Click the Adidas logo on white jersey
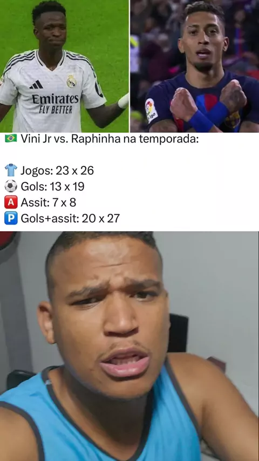Viewport: 259px width, 461px height. point(37,85)
